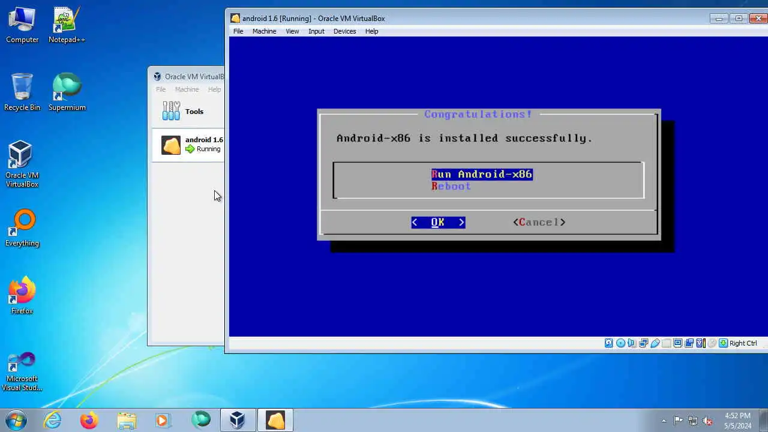Click Show desktop strip at taskbar end
Viewport: 768px width, 432px height.
(764, 420)
